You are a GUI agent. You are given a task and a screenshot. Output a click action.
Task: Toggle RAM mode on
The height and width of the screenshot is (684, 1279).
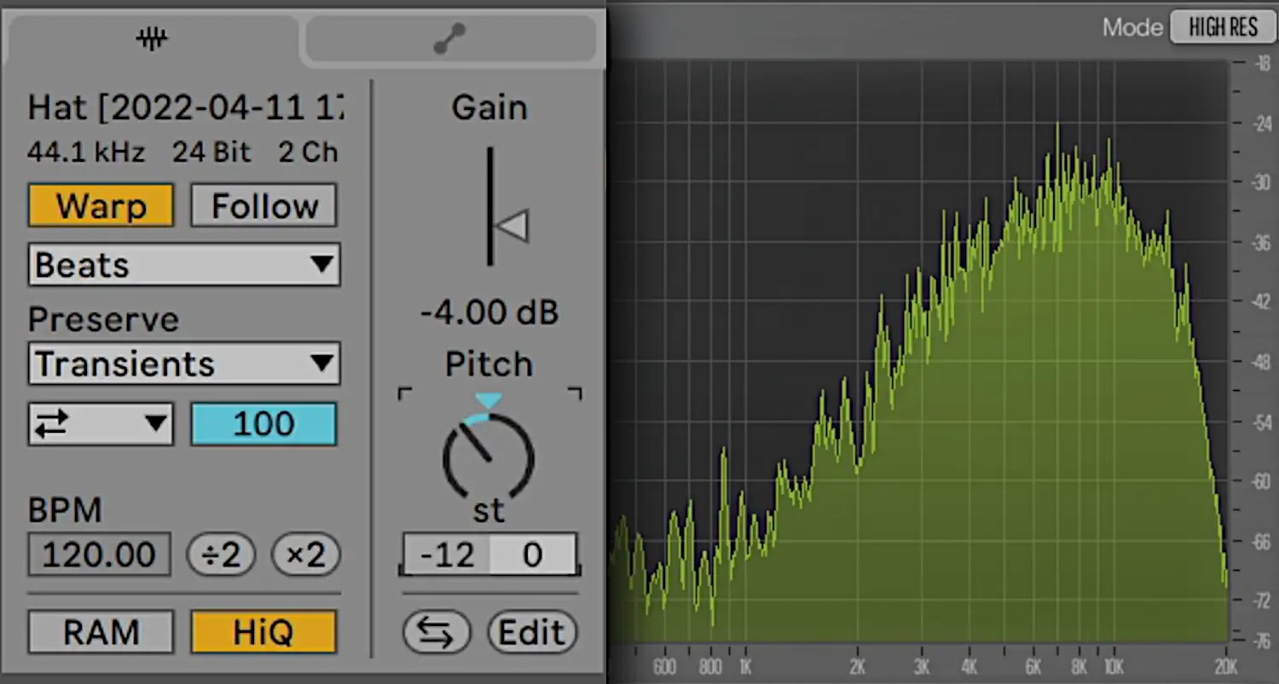tap(100, 632)
